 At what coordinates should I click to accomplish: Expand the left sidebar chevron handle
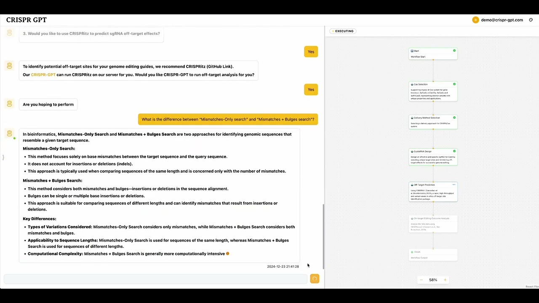(x=3, y=157)
